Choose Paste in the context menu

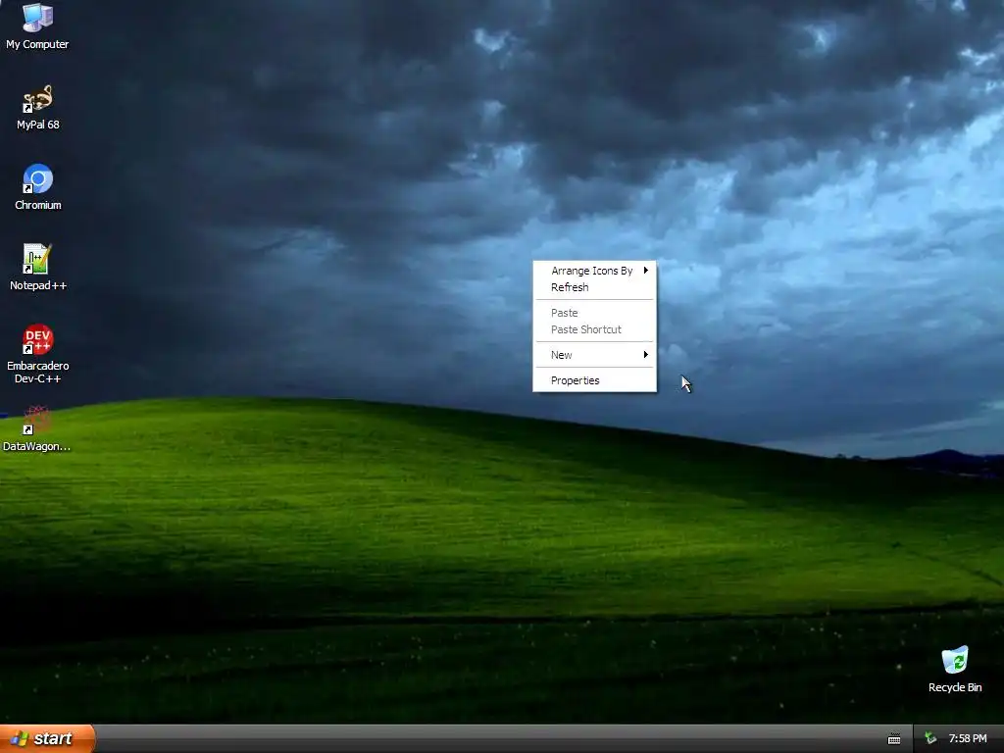point(595,313)
